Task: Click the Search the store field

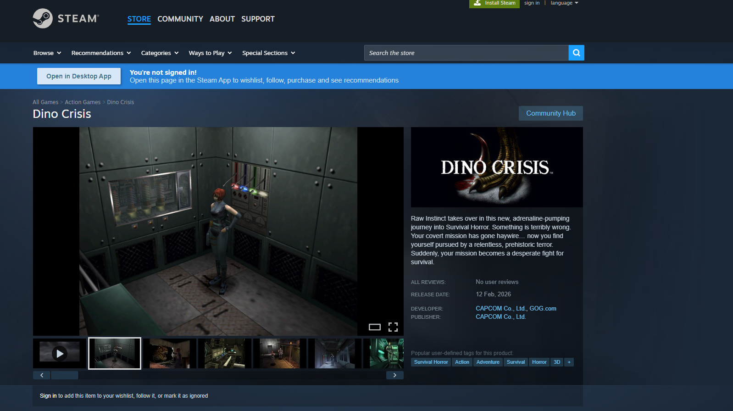Action: (466, 53)
